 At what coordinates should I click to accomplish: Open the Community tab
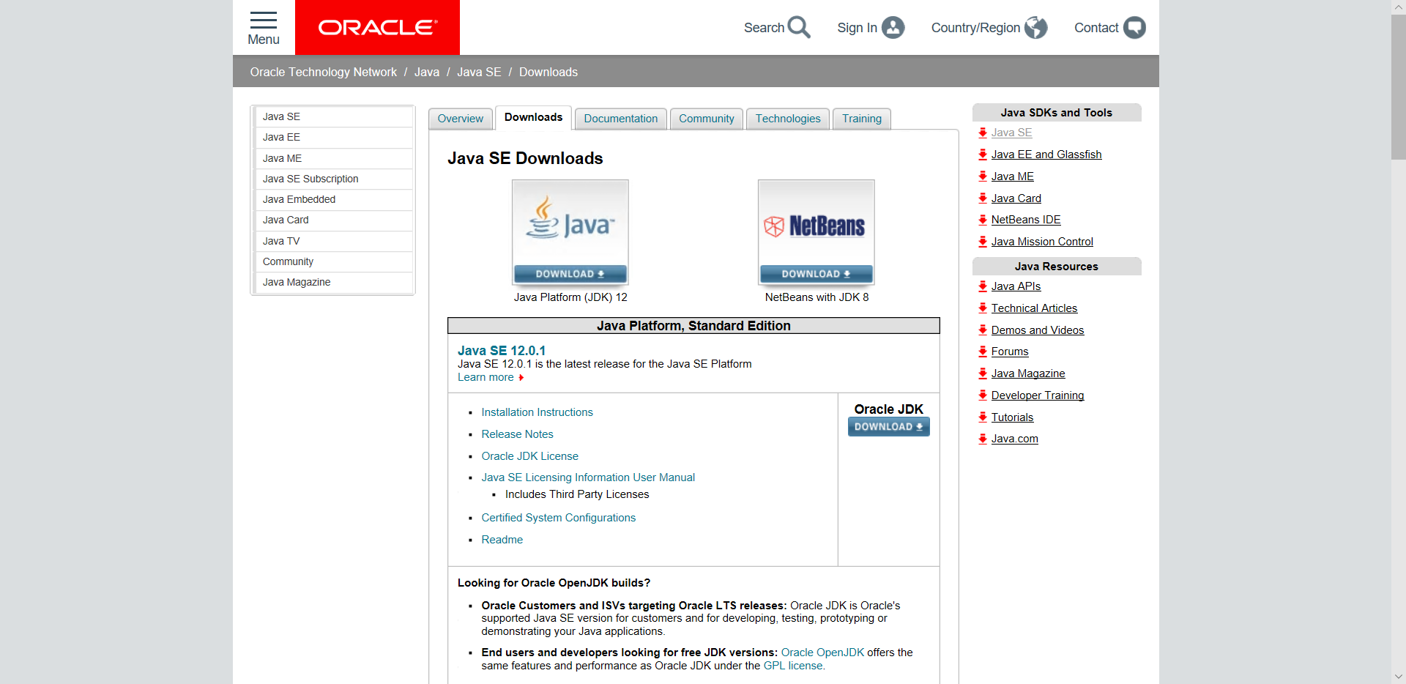point(707,119)
